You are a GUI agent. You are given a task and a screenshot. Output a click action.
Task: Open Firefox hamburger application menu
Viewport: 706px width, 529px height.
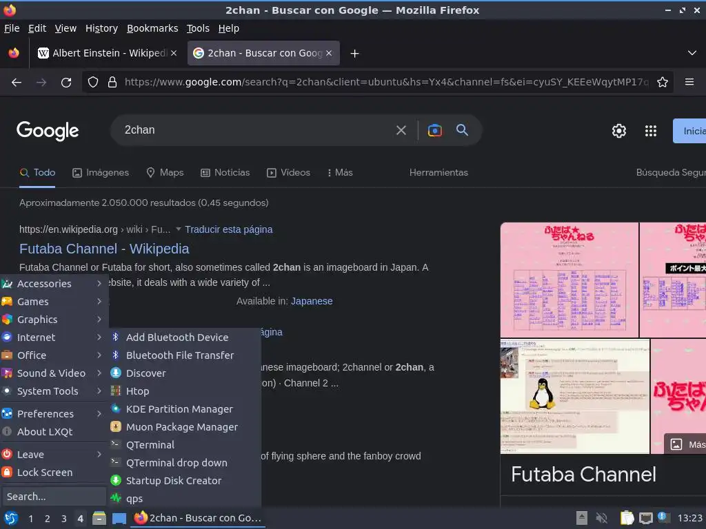tap(689, 82)
